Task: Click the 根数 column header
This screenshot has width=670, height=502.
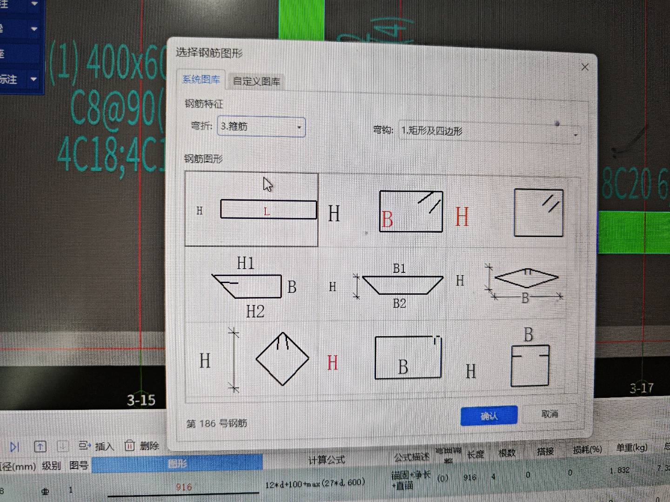Action: pos(507,452)
